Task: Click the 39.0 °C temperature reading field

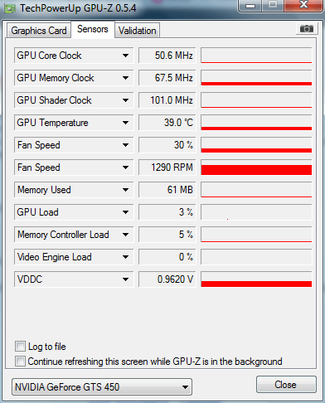Action: coord(167,123)
